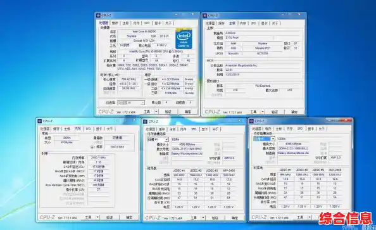376x230 pixels.
Task: Confirm with 确定 in the memory window
Action: [129, 217]
